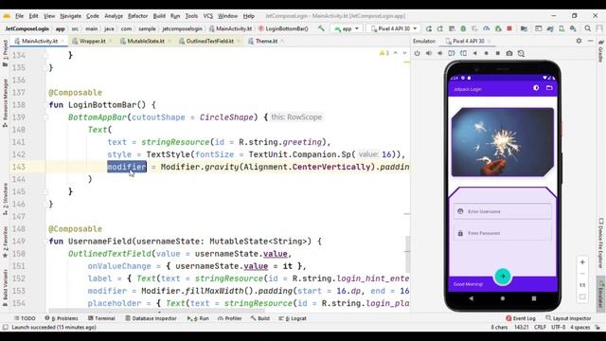Open the app run configuration dropdown

(347, 28)
